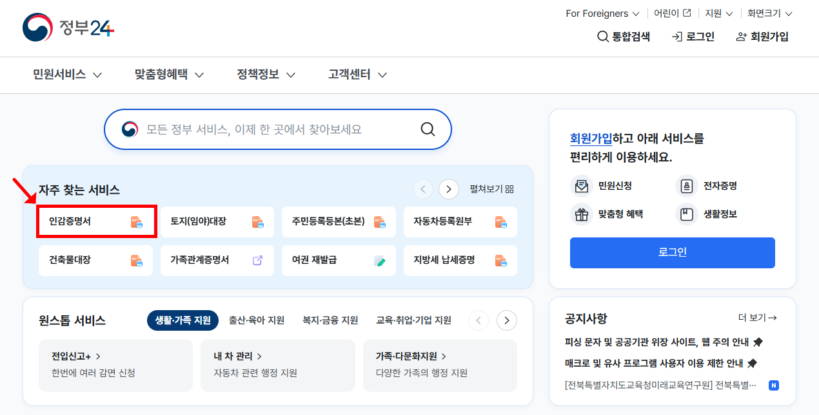Select the 교육·취업·기업 지원 tab
The height and width of the screenshot is (415, 819).
(414, 320)
